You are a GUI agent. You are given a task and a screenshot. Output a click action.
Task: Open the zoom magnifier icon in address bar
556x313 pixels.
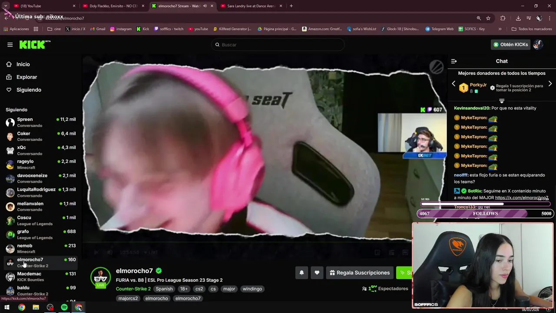[x=479, y=18]
